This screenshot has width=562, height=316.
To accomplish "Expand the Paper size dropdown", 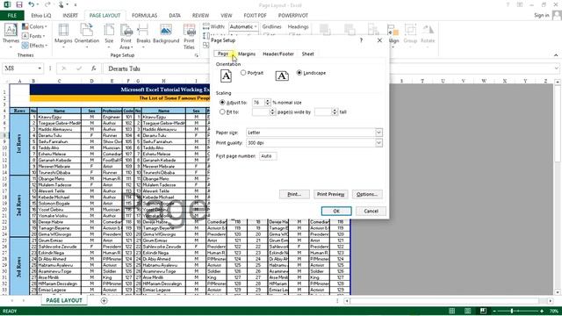I will click(378, 133).
